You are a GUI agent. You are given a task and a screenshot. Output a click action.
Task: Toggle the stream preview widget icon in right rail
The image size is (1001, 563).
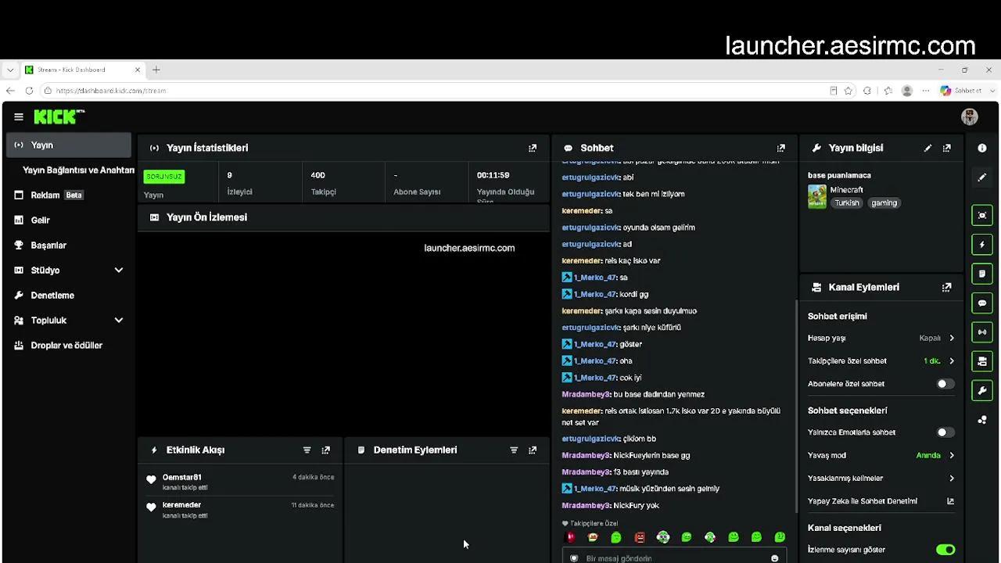[982, 215]
